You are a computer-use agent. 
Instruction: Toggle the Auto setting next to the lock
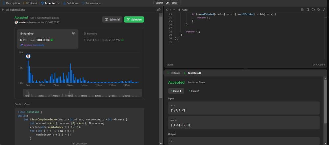184,10
